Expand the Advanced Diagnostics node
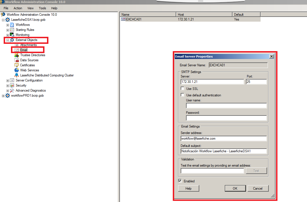The width and height of the screenshot is (307, 202). tap(8, 91)
